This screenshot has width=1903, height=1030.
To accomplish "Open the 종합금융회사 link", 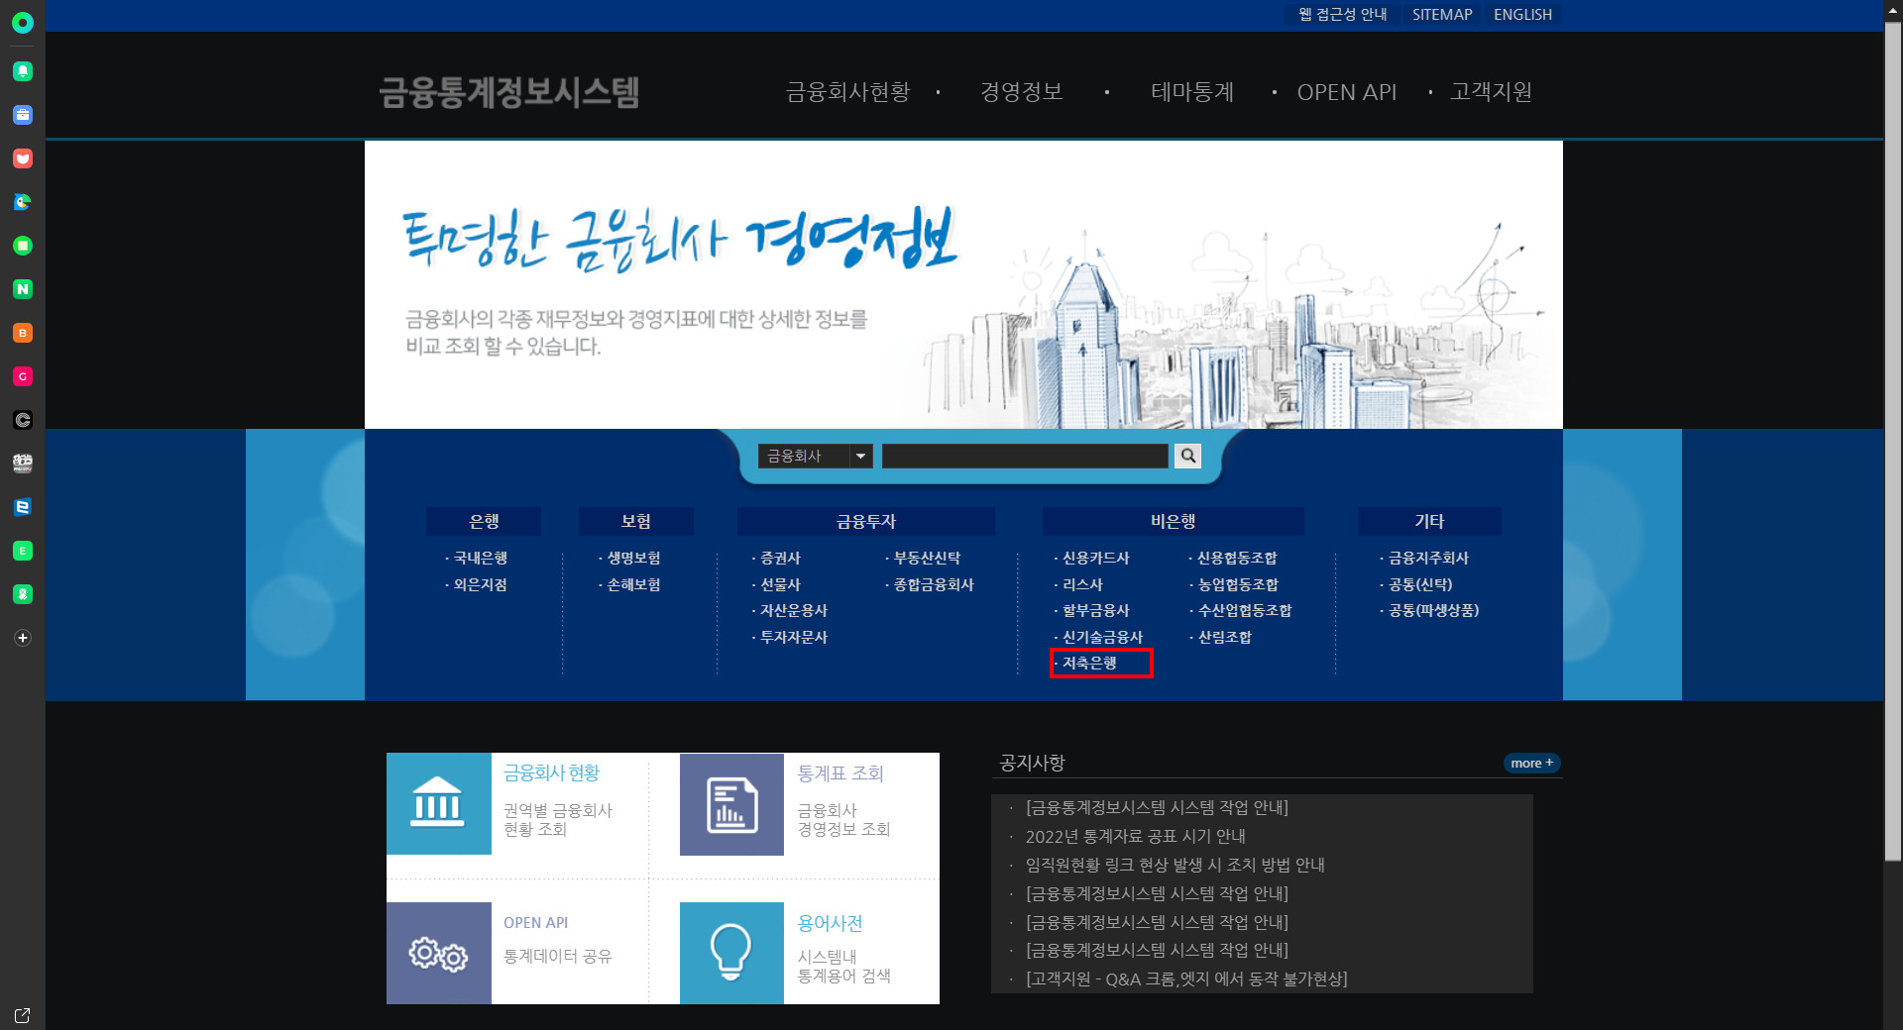I will point(934,585).
